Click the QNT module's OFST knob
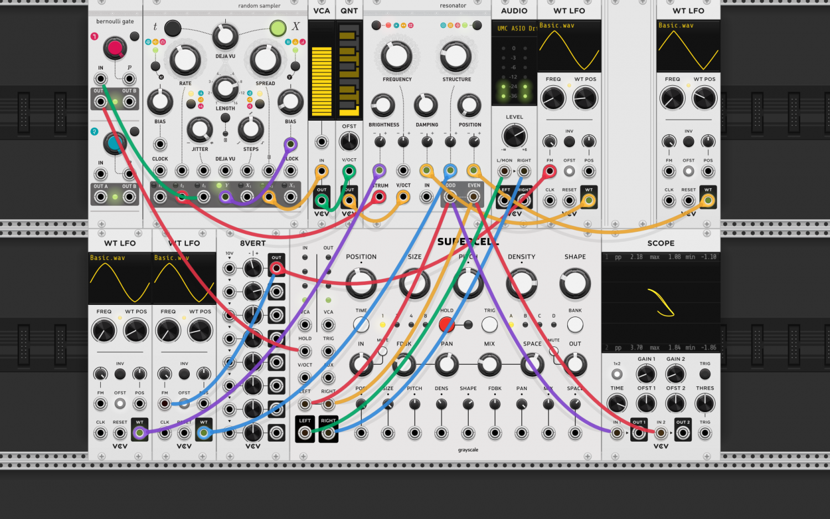 tap(349, 142)
